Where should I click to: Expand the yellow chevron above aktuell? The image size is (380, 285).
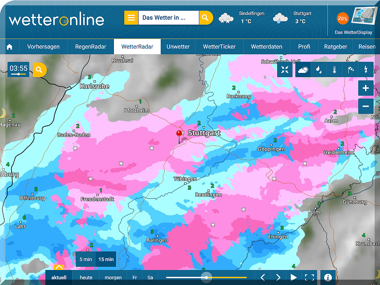59,267
